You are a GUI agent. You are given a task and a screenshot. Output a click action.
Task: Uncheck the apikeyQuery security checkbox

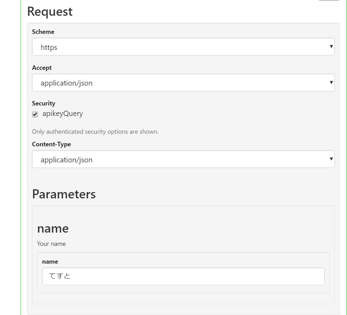(35, 114)
